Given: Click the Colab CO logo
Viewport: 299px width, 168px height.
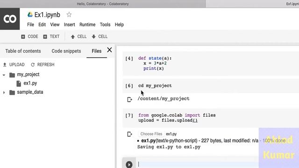Looking at the screenshot, I should click(10, 19).
